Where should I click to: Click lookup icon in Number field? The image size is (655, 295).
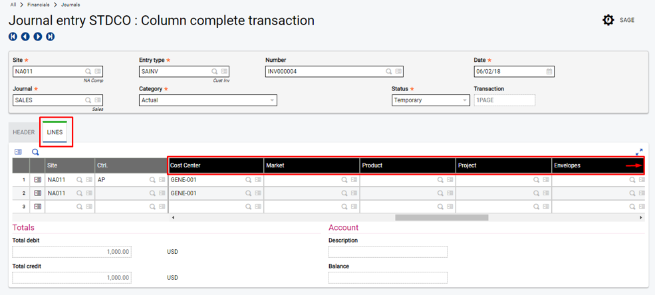pos(388,72)
